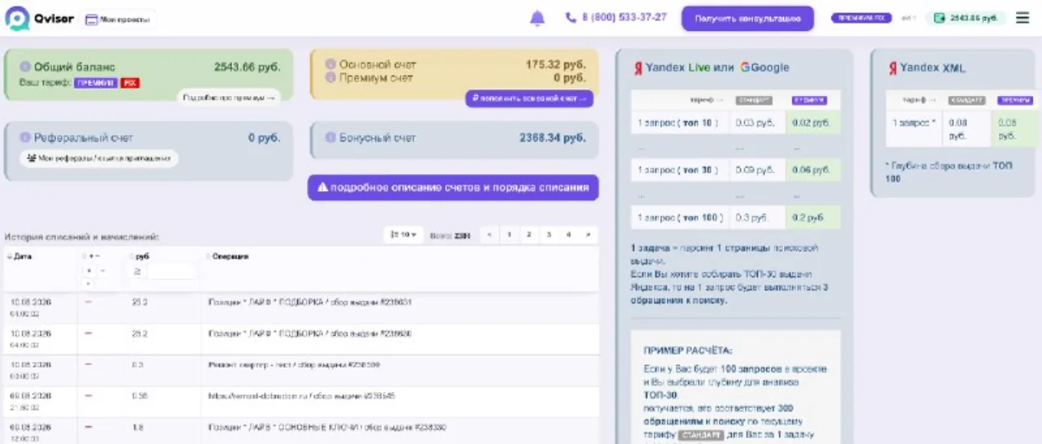1042x444 pixels.
Task: Sort the table by Дата column
Action: [x=19, y=256]
